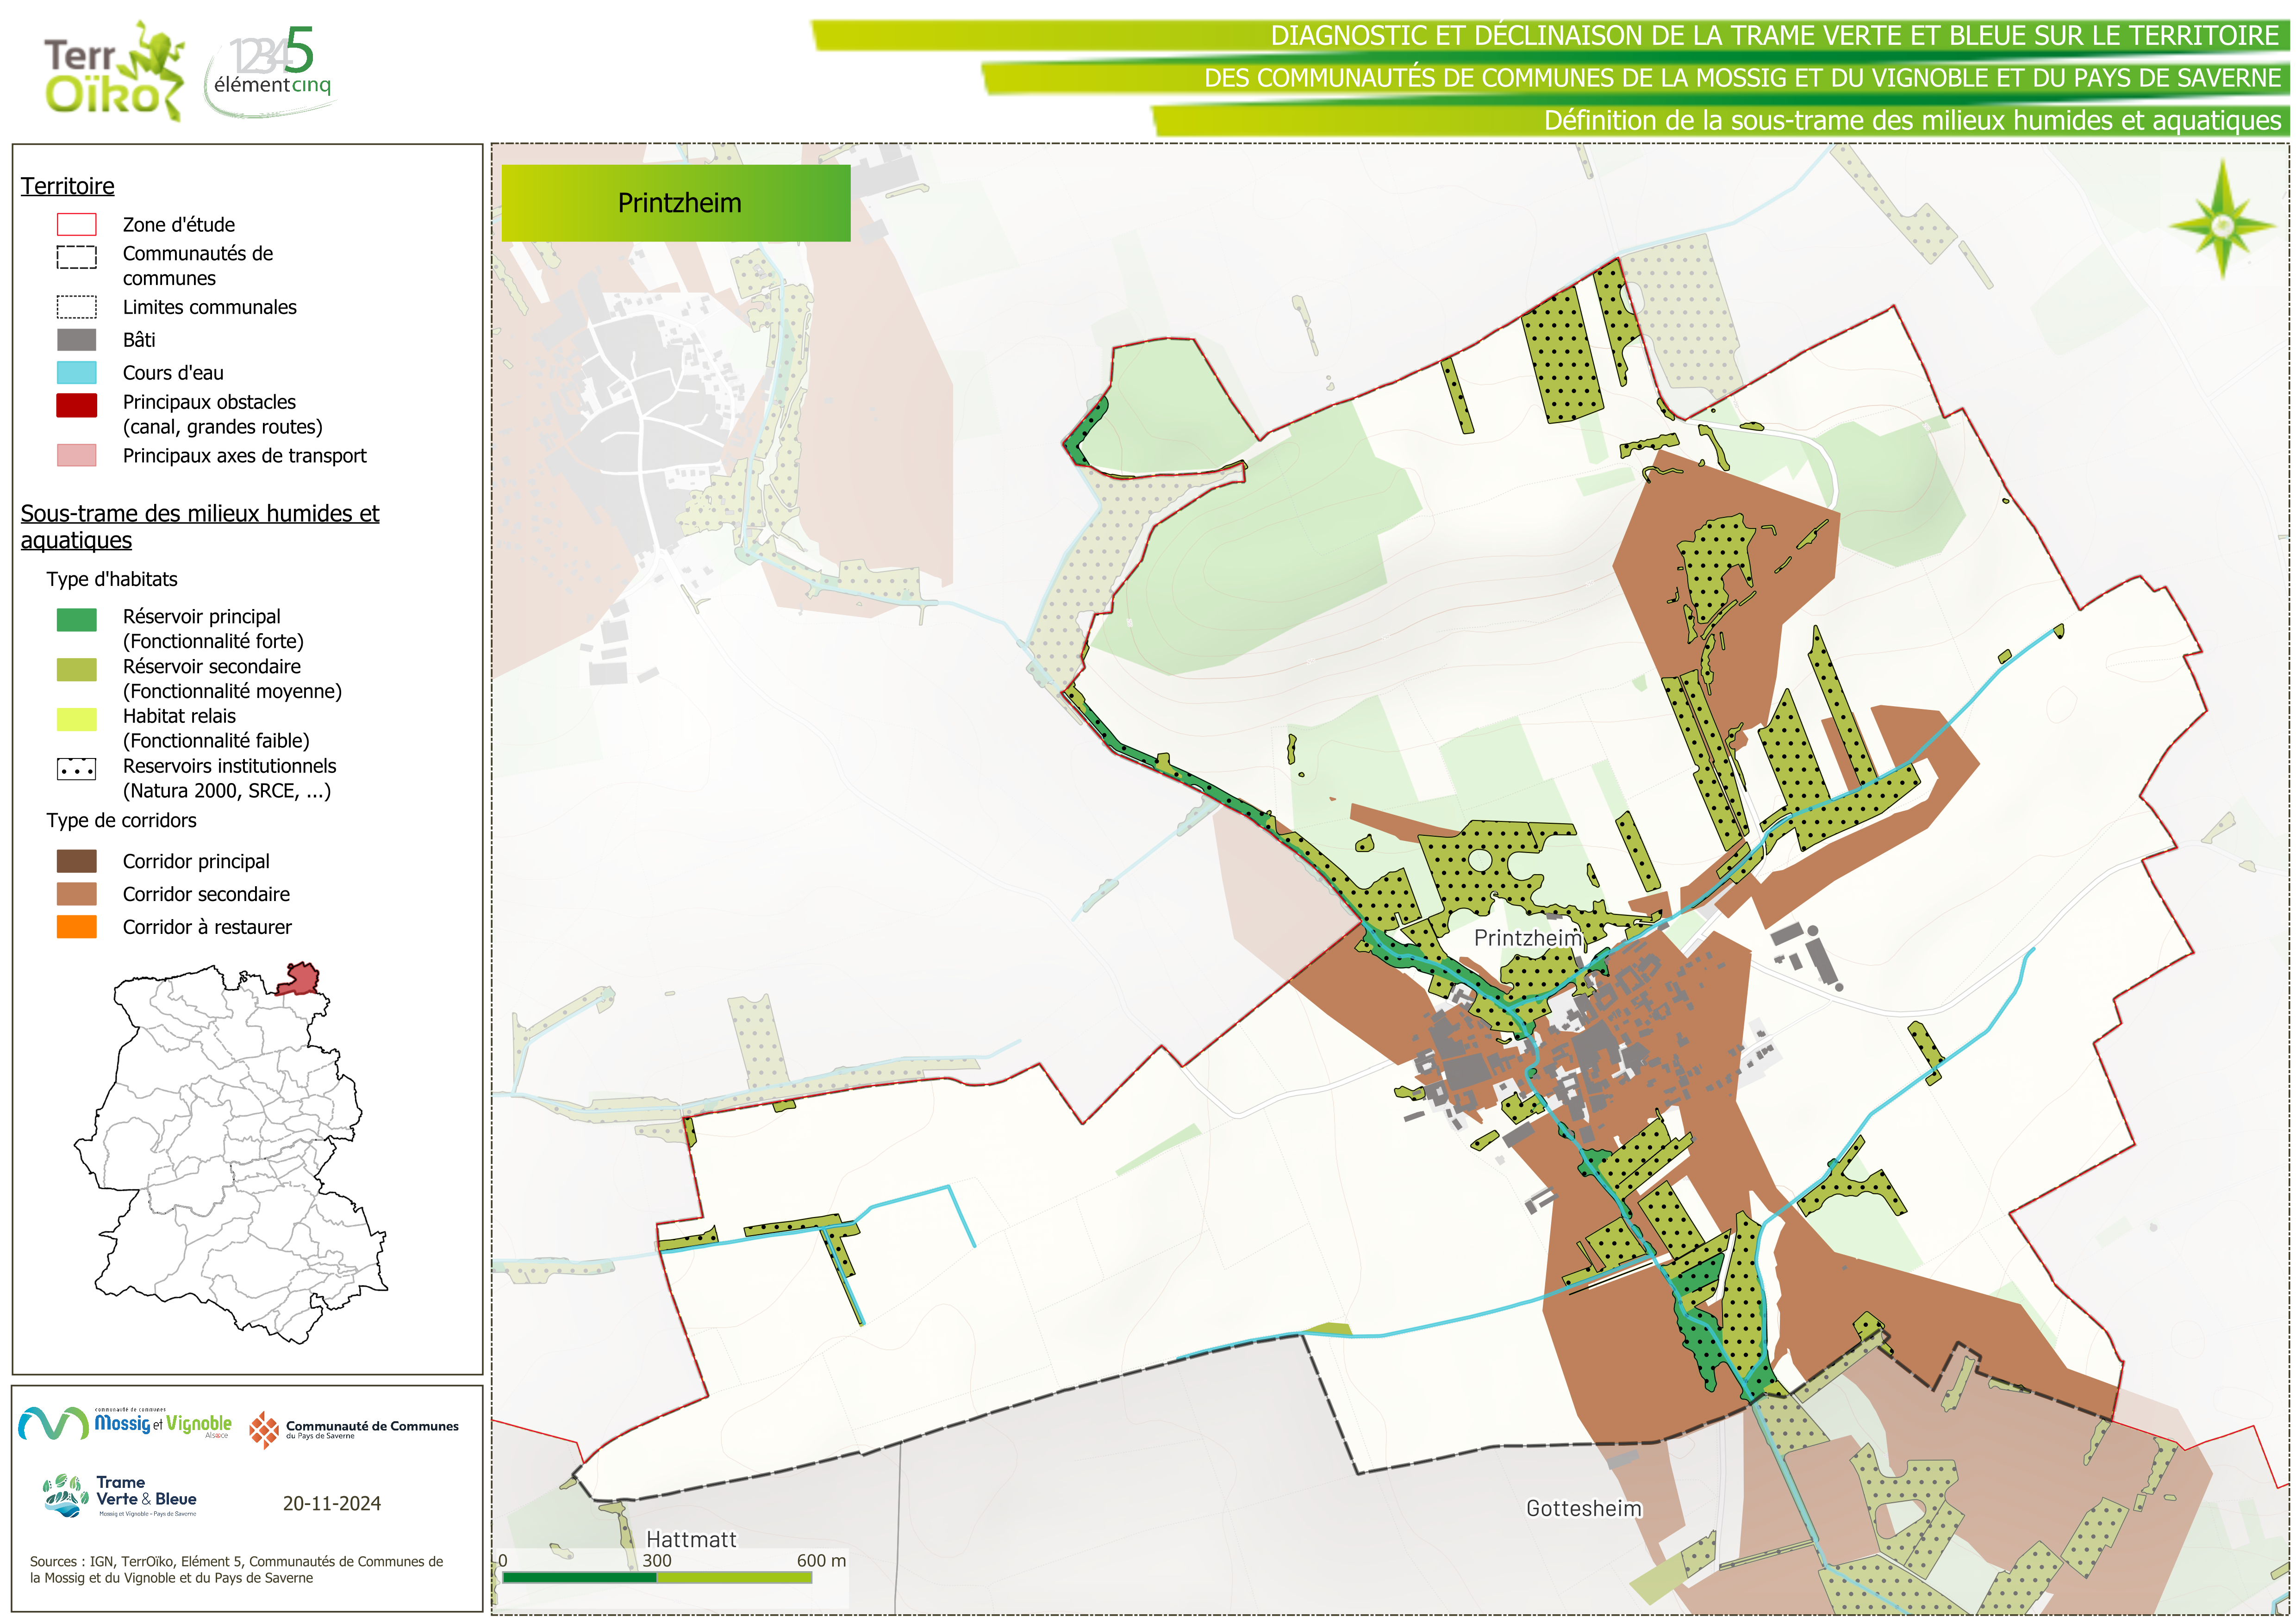Click the 0-300-600 m scale bar
2296x1623 pixels.
(657, 1577)
